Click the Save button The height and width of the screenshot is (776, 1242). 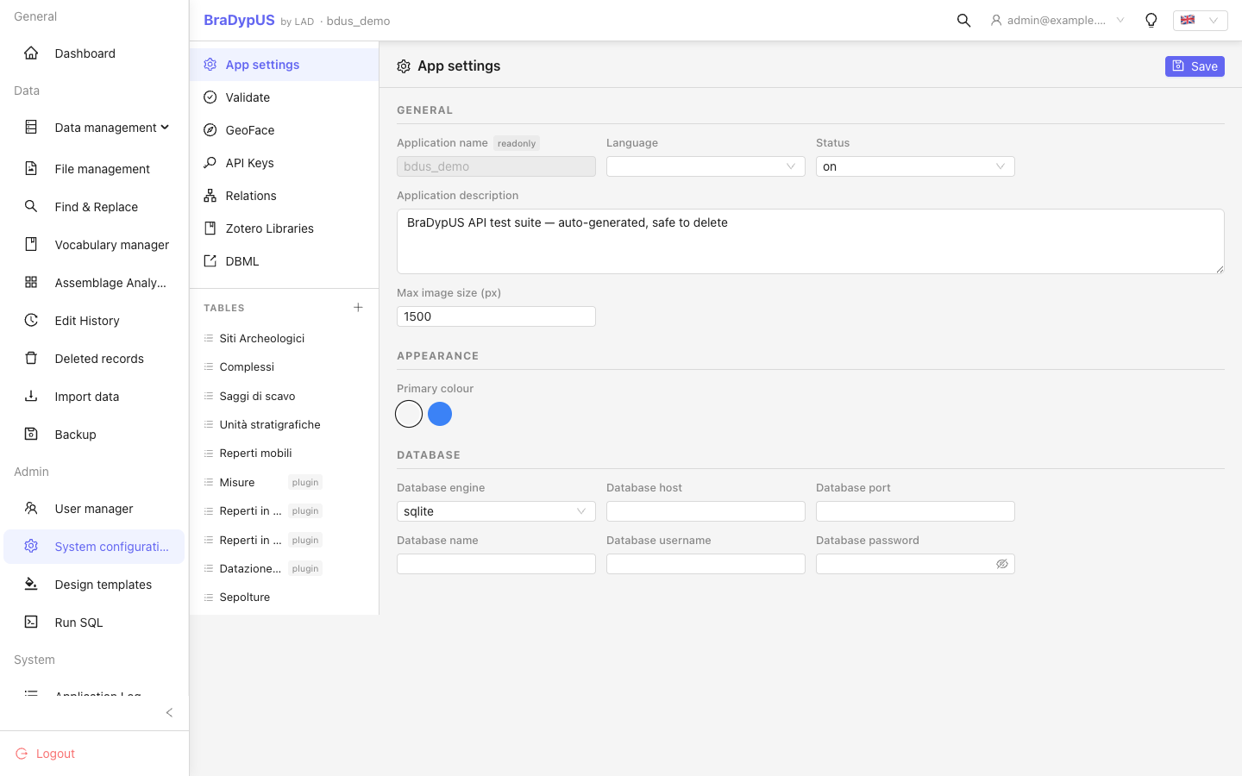point(1195,66)
